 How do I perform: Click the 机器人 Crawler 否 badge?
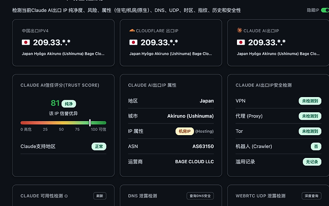316,147
